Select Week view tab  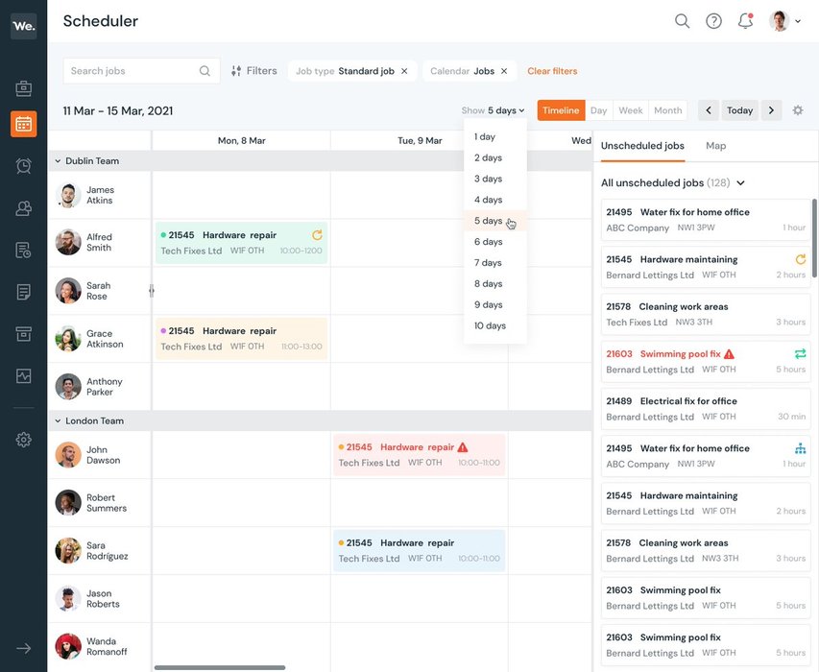click(x=631, y=110)
